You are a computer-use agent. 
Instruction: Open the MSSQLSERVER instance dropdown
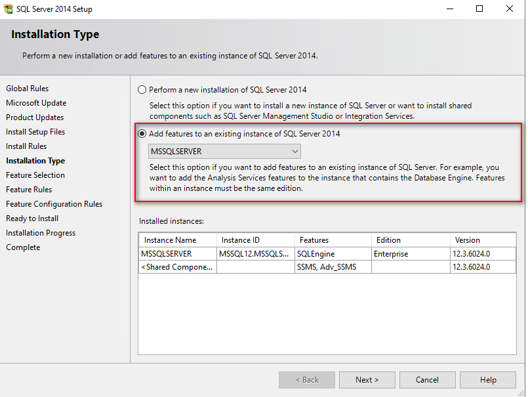coord(225,152)
